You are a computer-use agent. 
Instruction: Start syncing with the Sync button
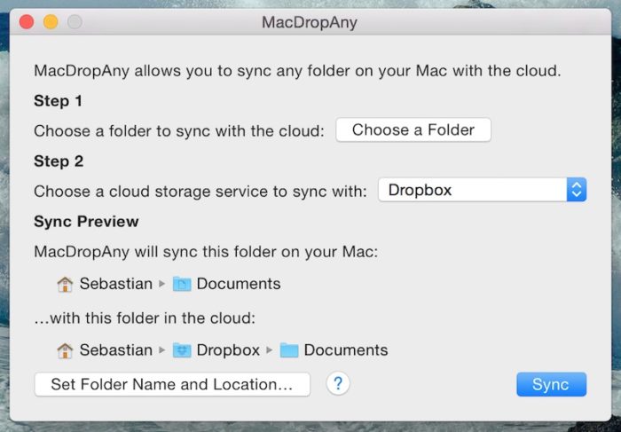pyautogui.click(x=551, y=384)
